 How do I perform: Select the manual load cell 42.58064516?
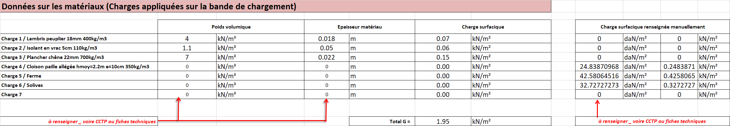click(x=599, y=76)
